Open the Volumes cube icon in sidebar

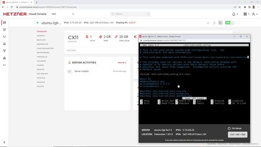pyautogui.click(x=4, y=30)
